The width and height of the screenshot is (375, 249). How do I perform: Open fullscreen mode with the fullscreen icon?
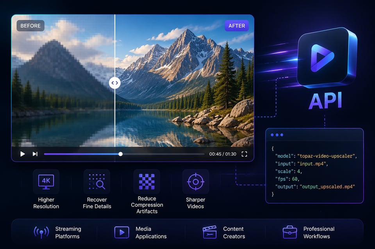coord(244,154)
